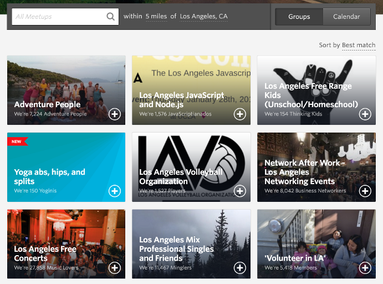Join 'Volunteer in LA' plus icon

[365, 268]
